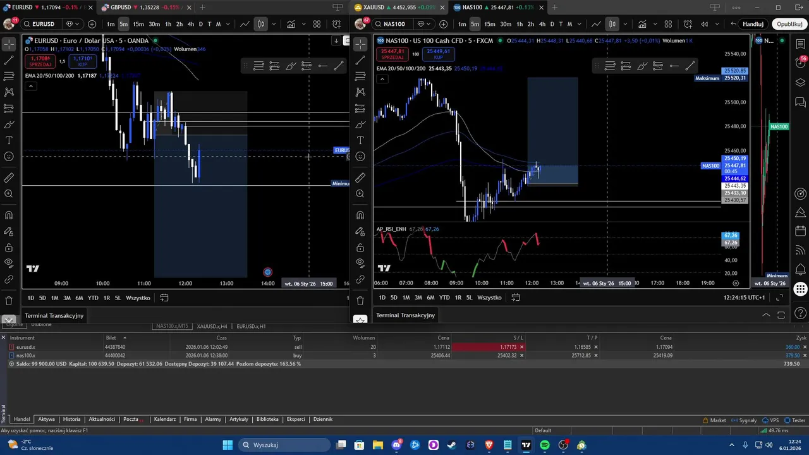Open Steam from the Windows taskbar

452,445
